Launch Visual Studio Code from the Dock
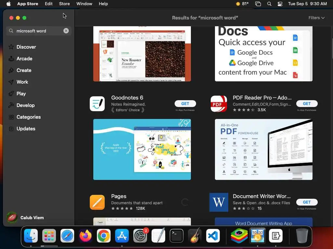The width and height of the screenshot is (333, 249). coord(213,236)
